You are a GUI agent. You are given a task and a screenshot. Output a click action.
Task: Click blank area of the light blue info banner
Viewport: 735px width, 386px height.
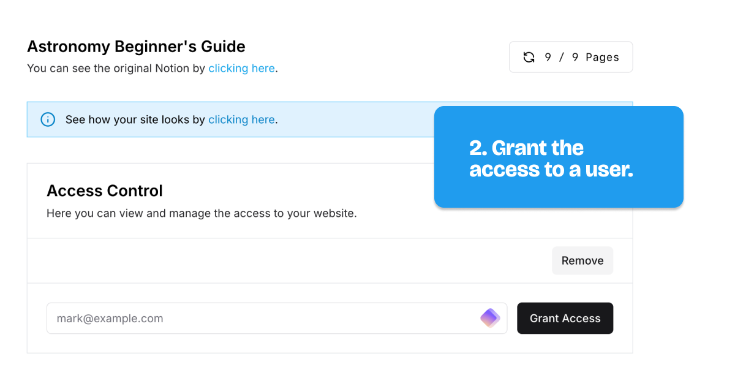tap(355, 119)
